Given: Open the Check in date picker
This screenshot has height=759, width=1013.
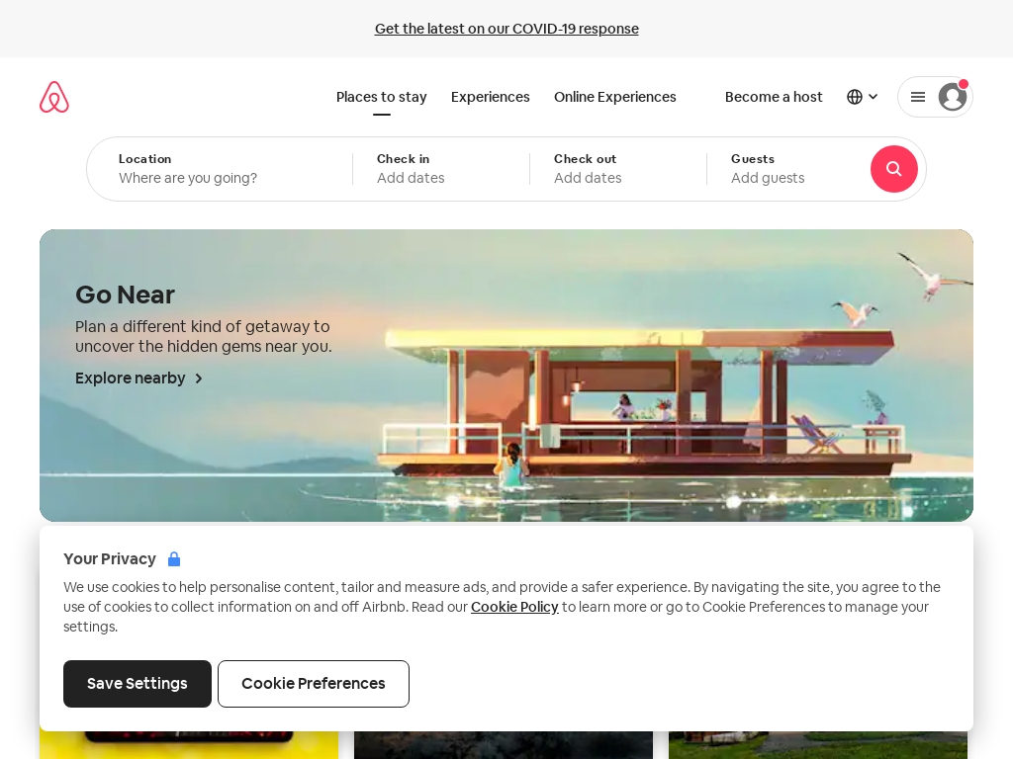Looking at the screenshot, I should tap(441, 168).
